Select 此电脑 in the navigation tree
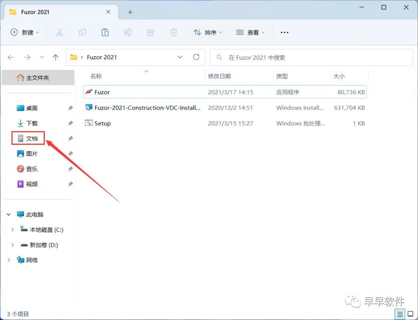This screenshot has height=320, width=418. point(35,215)
